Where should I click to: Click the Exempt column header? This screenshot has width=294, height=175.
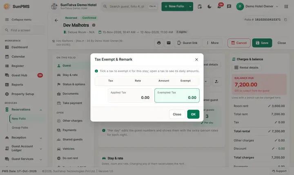coord(185,81)
